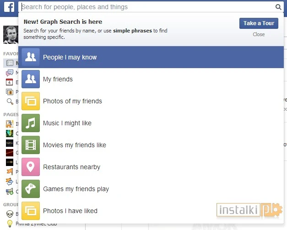
Task: Click the pink location pin icon
Action: [31, 167]
